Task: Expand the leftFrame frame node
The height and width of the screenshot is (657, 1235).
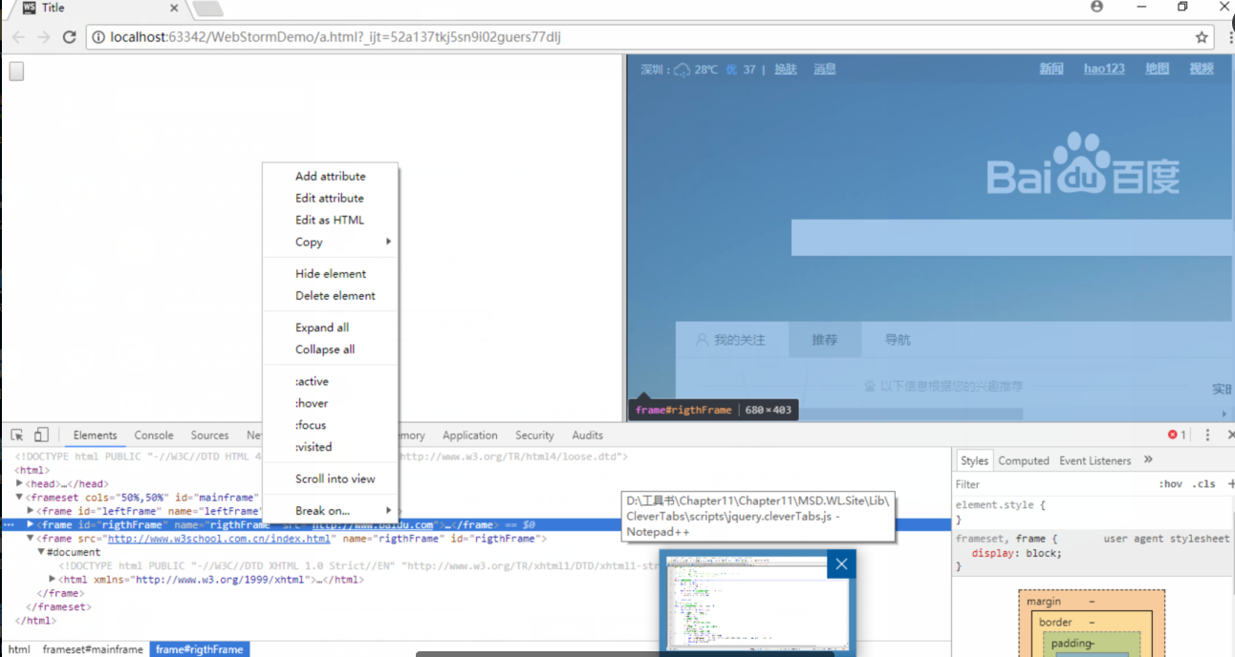Action: (x=31, y=511)
